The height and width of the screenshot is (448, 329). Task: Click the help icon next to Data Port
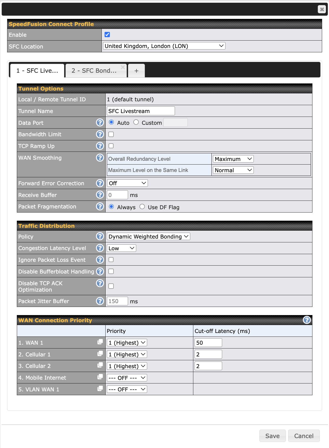coord(100,123)
